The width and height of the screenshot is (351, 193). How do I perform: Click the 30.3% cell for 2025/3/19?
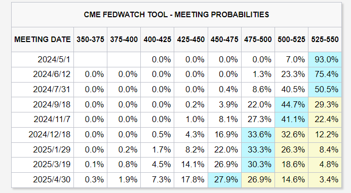[x=258, y=165]
